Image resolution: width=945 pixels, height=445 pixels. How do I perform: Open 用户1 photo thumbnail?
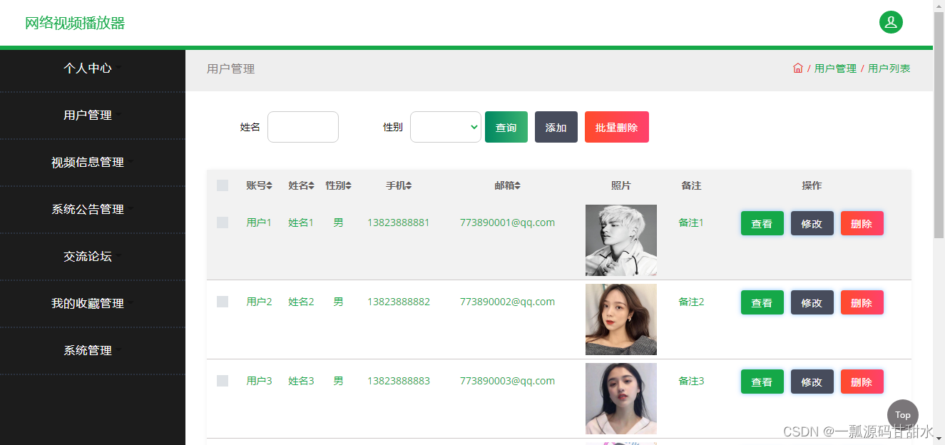[x=621, y=240]
